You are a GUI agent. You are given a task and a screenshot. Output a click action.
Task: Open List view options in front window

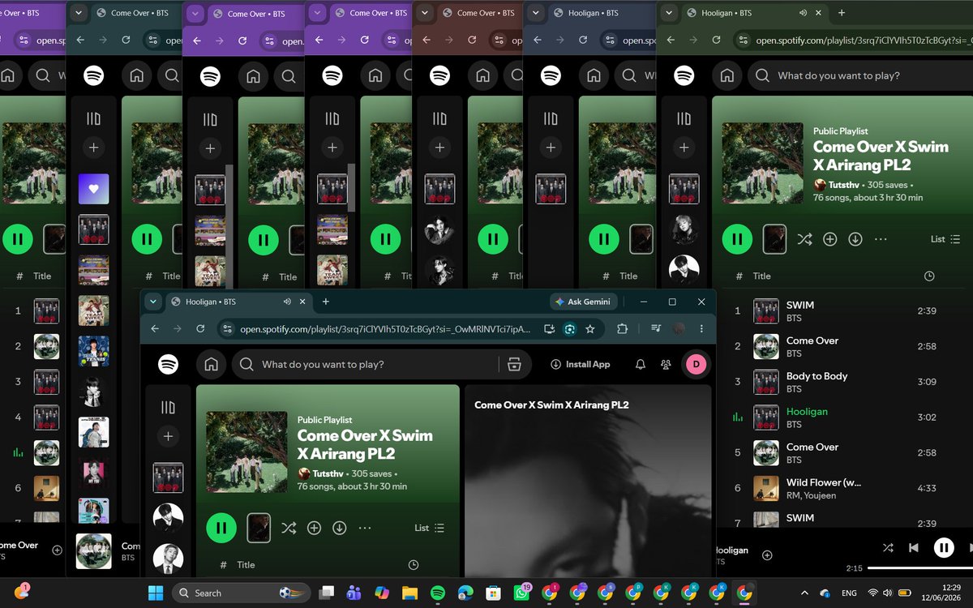tap(429, 528)
